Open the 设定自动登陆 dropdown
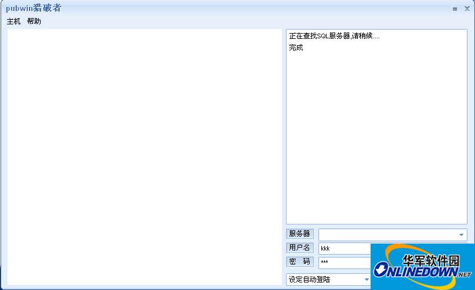 pyautogui.click(x=328, y=280)
